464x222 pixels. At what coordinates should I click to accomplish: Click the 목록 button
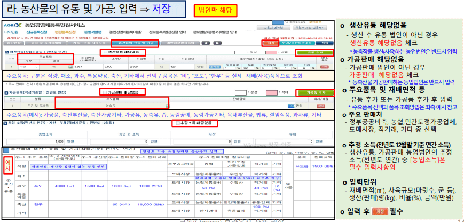325,43
